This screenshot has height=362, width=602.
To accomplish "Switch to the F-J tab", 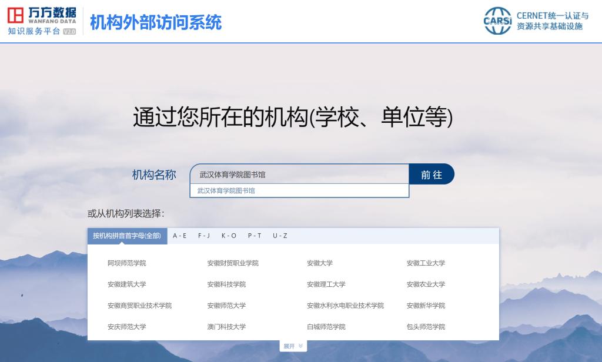I will [x=204, y=236].
